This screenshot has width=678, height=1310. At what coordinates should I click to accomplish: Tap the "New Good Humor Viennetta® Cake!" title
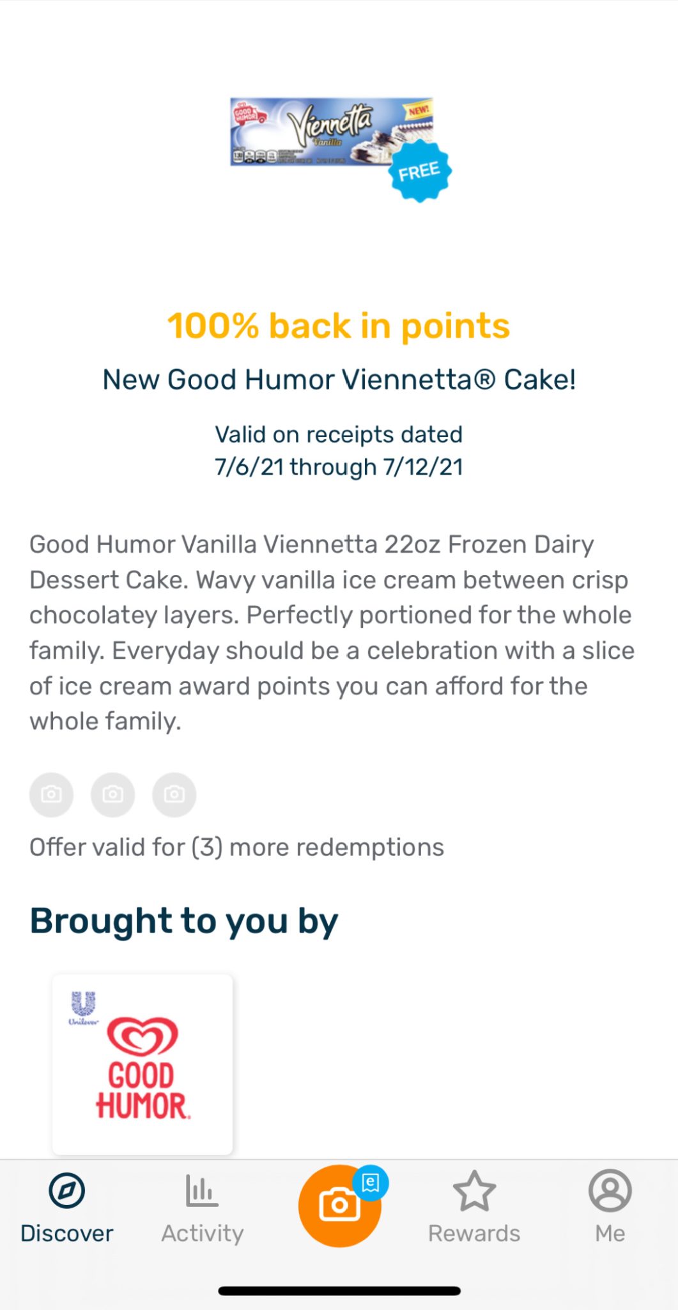(339, 380)
